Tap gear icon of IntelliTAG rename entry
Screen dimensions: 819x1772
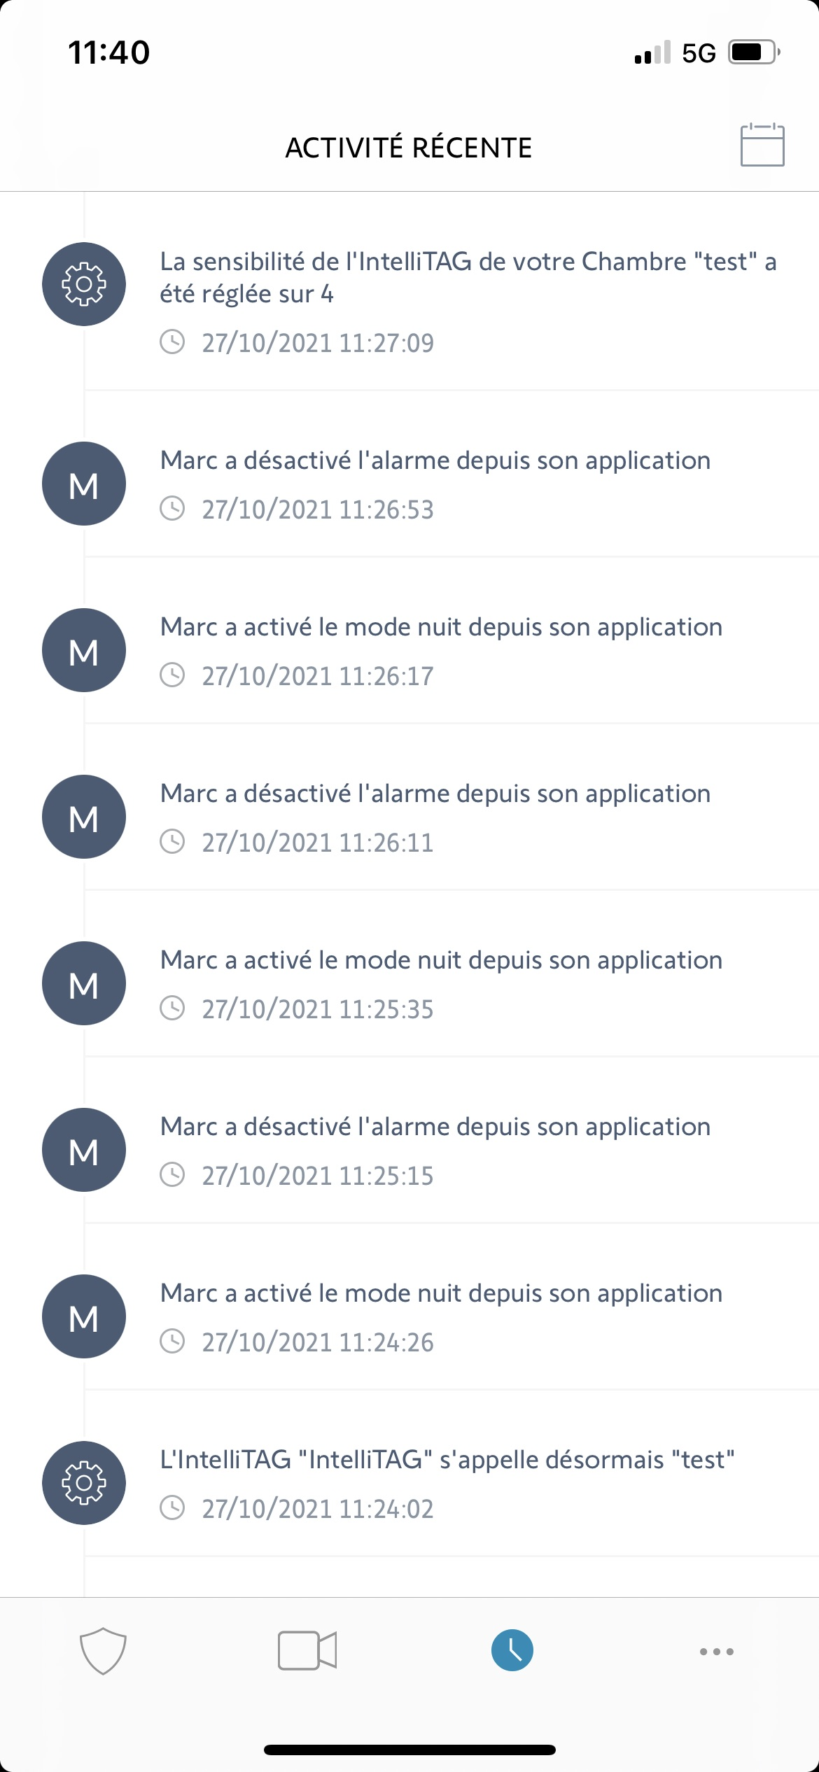coord(84,1483)
